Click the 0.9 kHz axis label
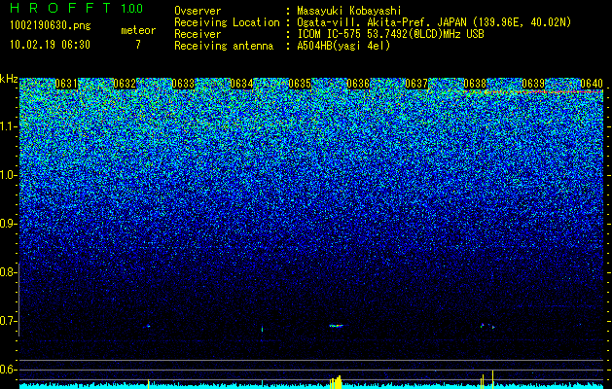This screenshot has width=612, height=389. (9, 224)
